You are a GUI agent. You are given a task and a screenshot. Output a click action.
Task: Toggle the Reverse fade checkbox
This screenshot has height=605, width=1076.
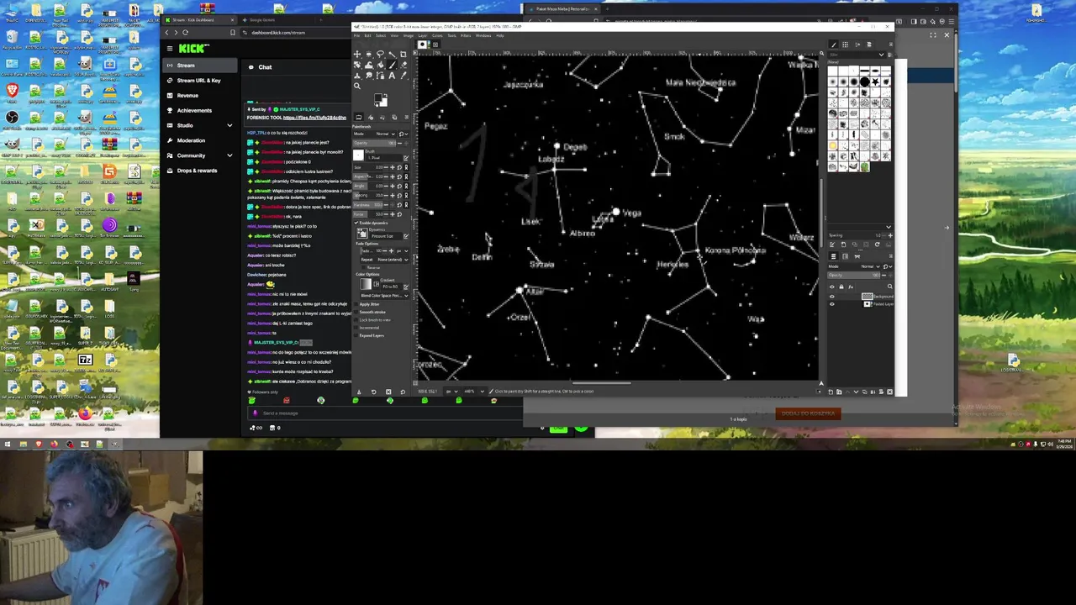click(x=363, y=267)
